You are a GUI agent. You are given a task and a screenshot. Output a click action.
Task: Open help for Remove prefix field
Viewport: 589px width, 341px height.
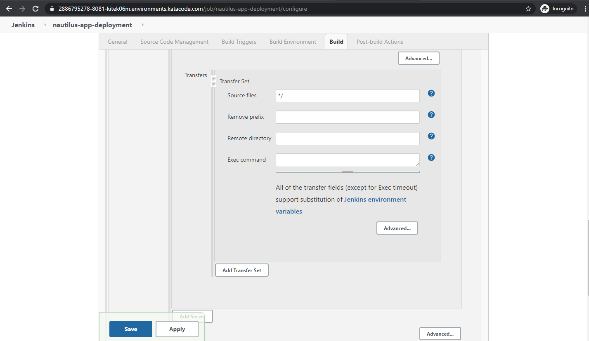[431, 115]
